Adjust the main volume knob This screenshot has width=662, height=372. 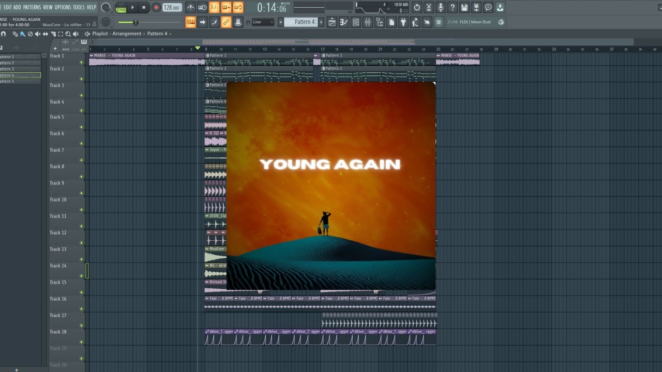(106, 7)
